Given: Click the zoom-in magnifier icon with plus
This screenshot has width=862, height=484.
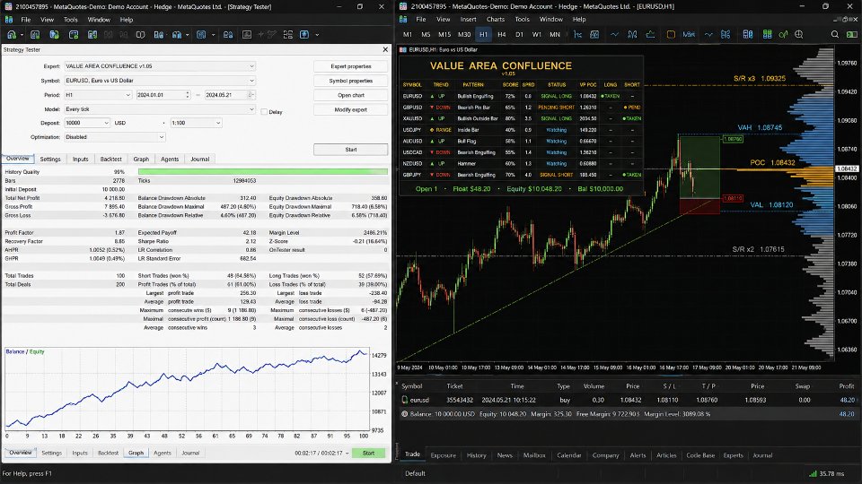Looking at the screenshot, I should click(799, 34).
